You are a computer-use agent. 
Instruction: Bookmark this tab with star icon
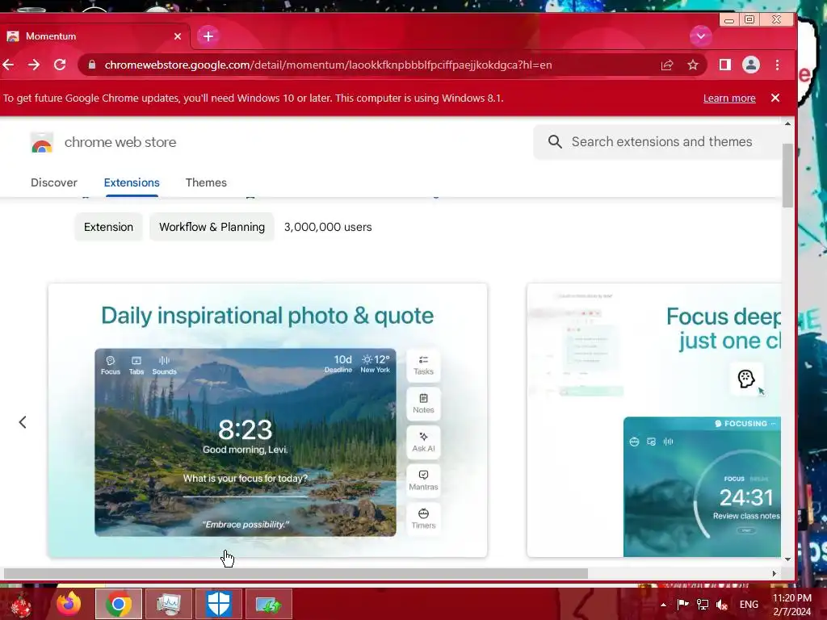[692, 65]
